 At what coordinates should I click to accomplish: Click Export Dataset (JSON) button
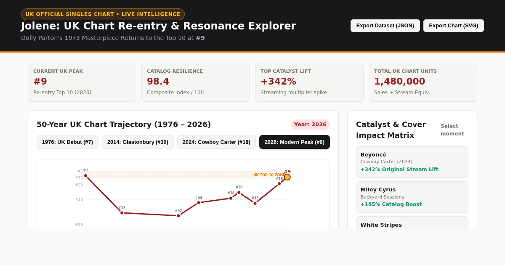click(x=385, y=26)
